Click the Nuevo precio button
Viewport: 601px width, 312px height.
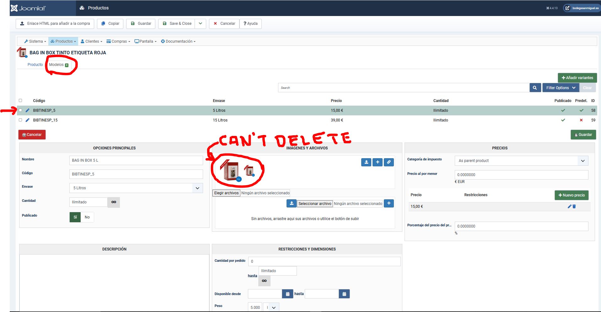click(571, 195)
